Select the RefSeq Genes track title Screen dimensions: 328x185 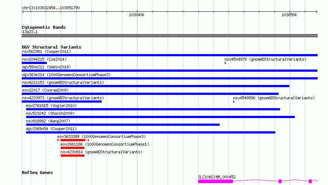(x=37, y=172)
